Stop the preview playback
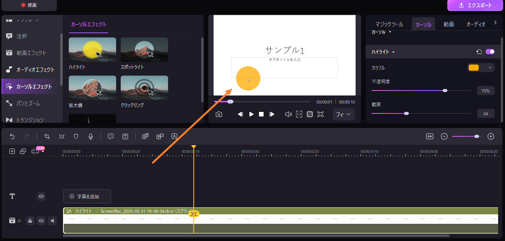The height and width of the screenshot is (241, 505). (x=261, y=114)
